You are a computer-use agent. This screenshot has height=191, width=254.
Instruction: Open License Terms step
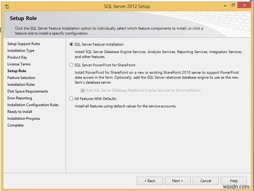click(19, 64)
